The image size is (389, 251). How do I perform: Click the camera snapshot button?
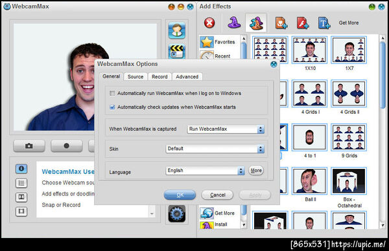pos(29,146)
